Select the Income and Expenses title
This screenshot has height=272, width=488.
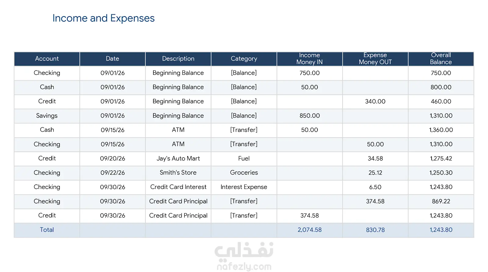point(103,18)
